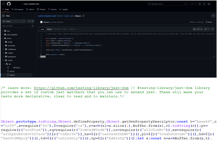Viewport: 217px width, 143px height.
Task: Open the github.com/testing-library/jest-dom link
Action: (x=81, y=88)
